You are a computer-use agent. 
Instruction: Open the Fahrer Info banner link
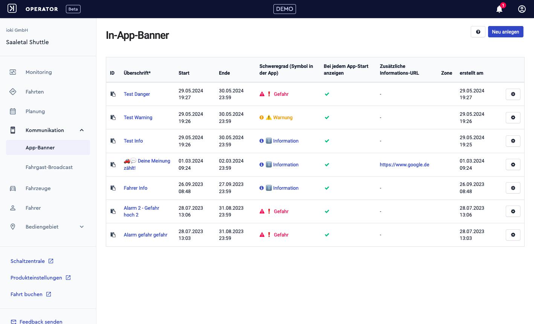pyautogui.click(x=136, y=188)
